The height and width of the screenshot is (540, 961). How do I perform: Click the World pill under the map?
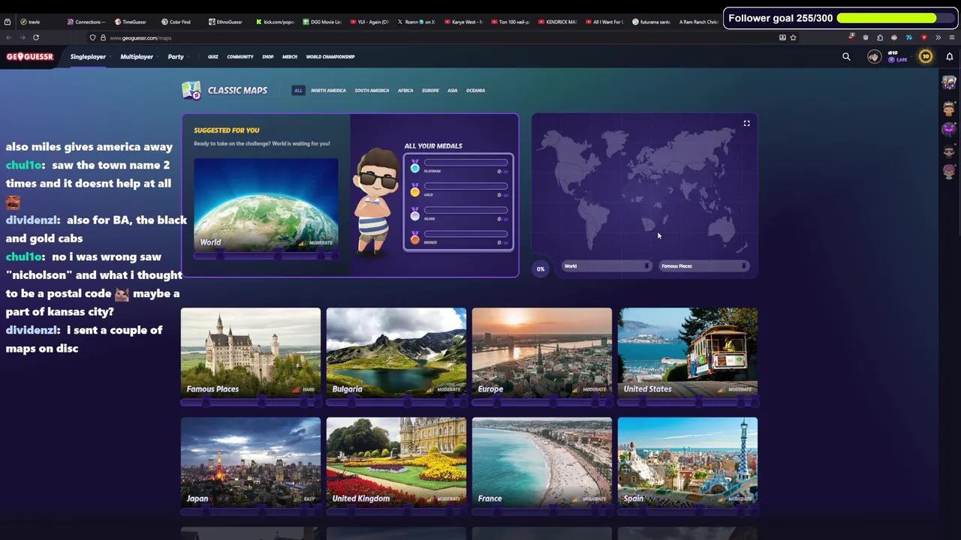point(606,266)
